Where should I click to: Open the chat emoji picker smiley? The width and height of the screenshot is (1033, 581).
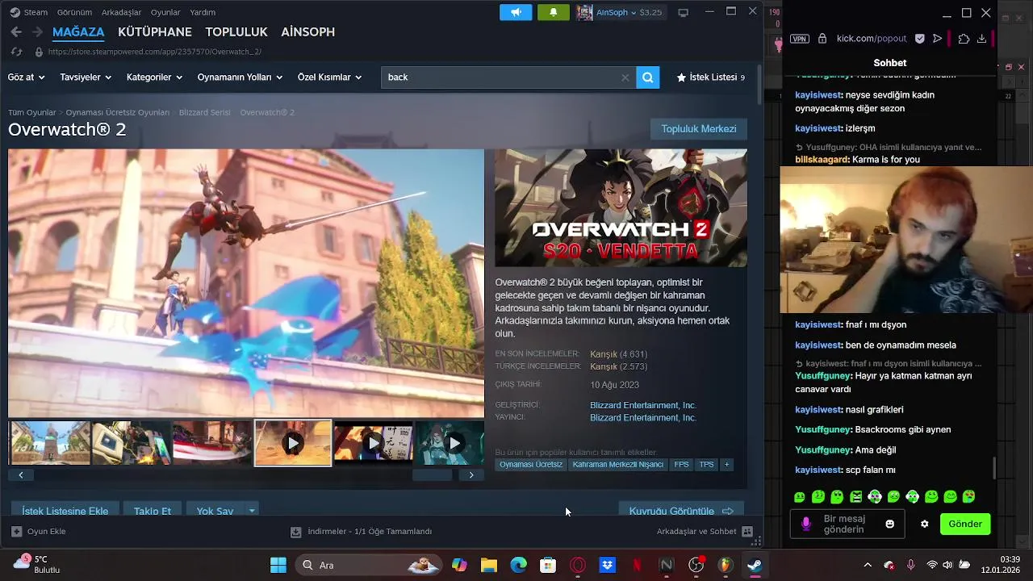point(889,525)
